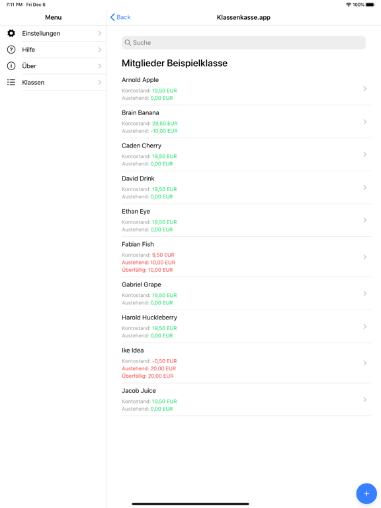Click the battery indicator in status bar
Screen dimensions: 381x508
pyautogui.click(x=370, y=5)
